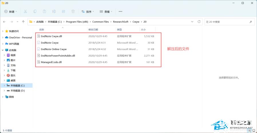The image size is (257, 133).
Task: Click the Copy icon in toolbar
Action: (35, 11)
